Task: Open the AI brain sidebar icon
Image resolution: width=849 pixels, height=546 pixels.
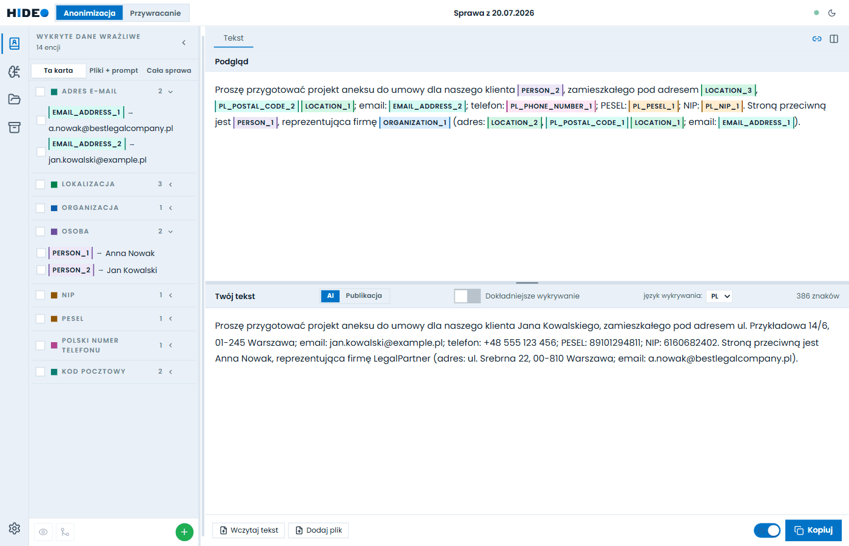Action: 15,72
